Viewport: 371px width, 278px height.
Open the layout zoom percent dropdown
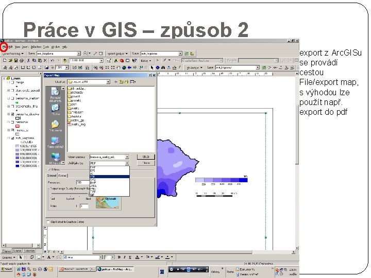pyautogui.click(x=67, y=67)
